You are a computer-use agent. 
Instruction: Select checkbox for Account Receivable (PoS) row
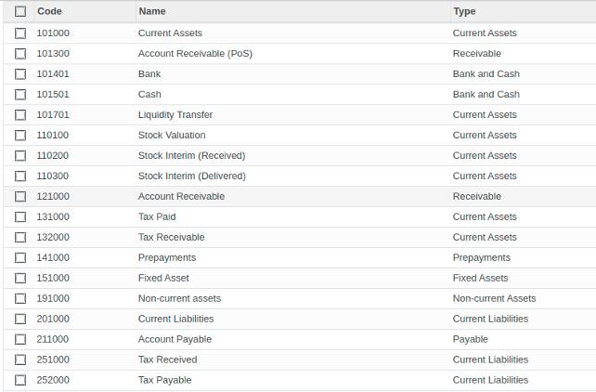pos(20,54)
